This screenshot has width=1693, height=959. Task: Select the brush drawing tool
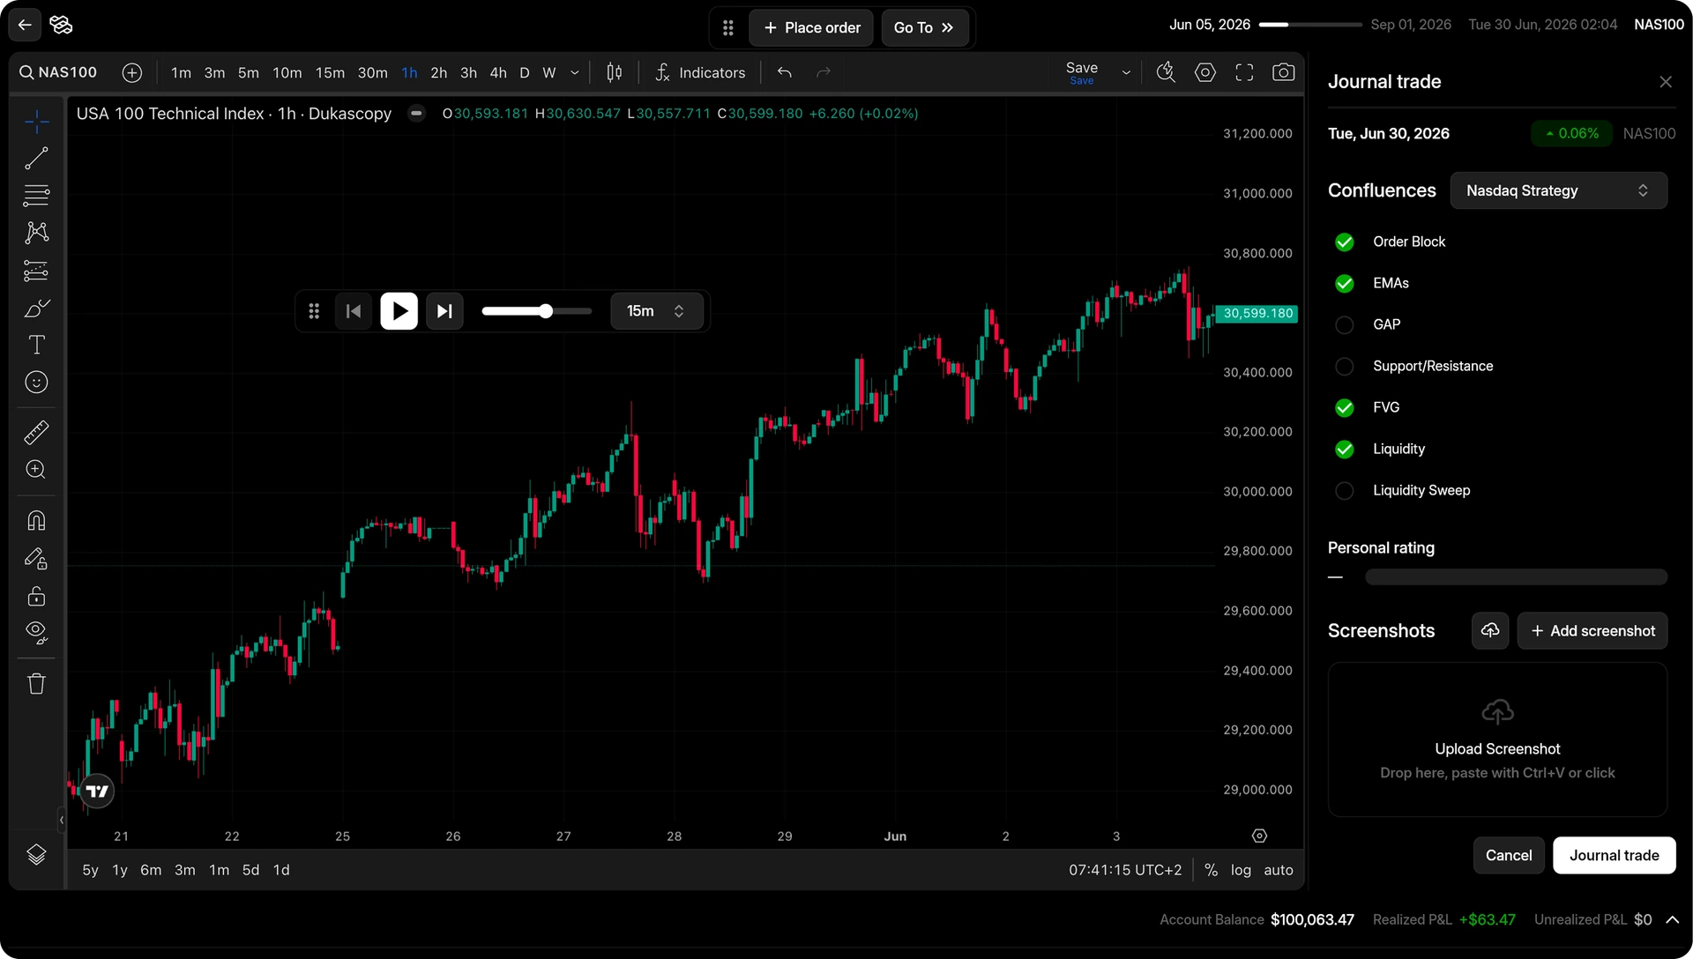pos(36,308)
